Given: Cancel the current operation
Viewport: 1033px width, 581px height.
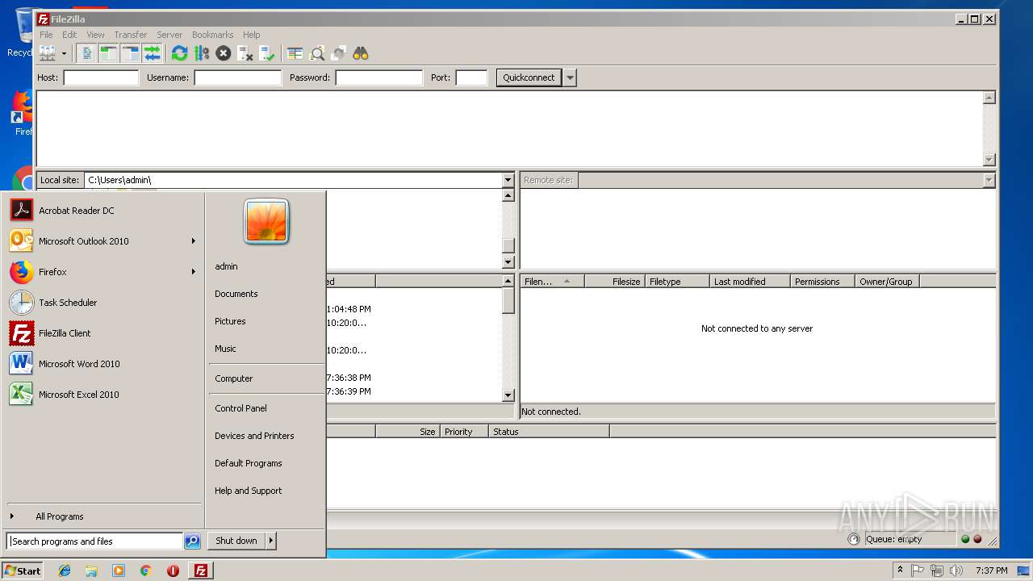Looking at the screenshot, I should [x=224, y=53].
